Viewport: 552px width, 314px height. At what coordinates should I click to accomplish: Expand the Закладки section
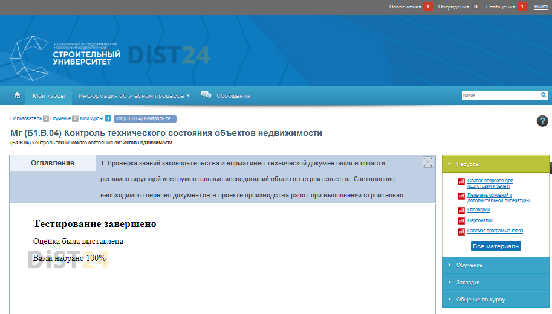tap(496, 282)
